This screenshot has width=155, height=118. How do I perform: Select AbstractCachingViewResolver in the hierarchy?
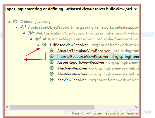coord(91,39)
